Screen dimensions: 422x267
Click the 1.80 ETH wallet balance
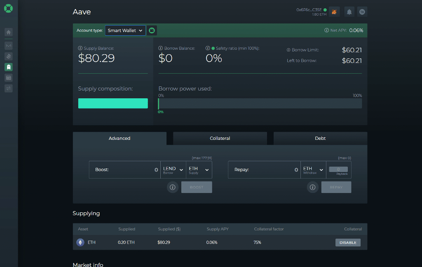tap(319, 14)
